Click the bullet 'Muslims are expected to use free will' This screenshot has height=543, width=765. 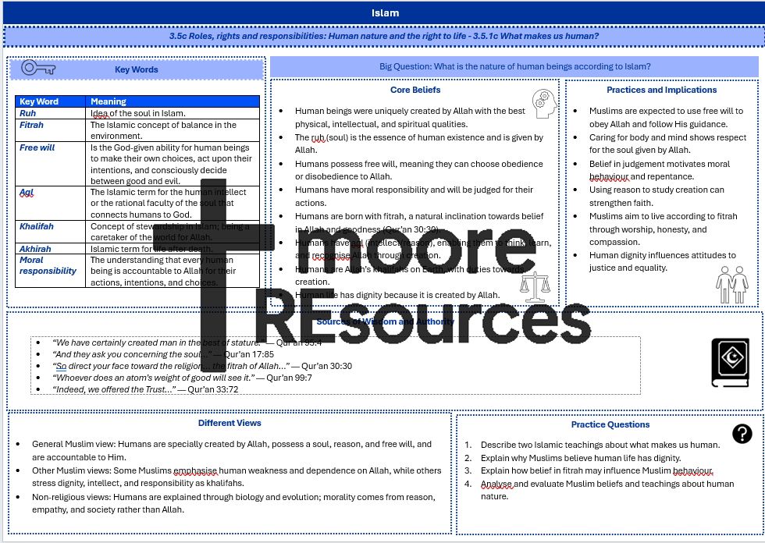coord(666,118)
